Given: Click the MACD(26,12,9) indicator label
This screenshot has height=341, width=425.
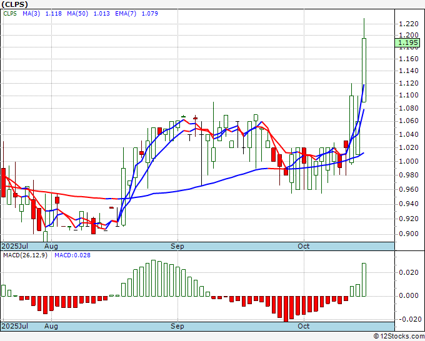Looking at the screenshot, I should click(x=24, y=255).
